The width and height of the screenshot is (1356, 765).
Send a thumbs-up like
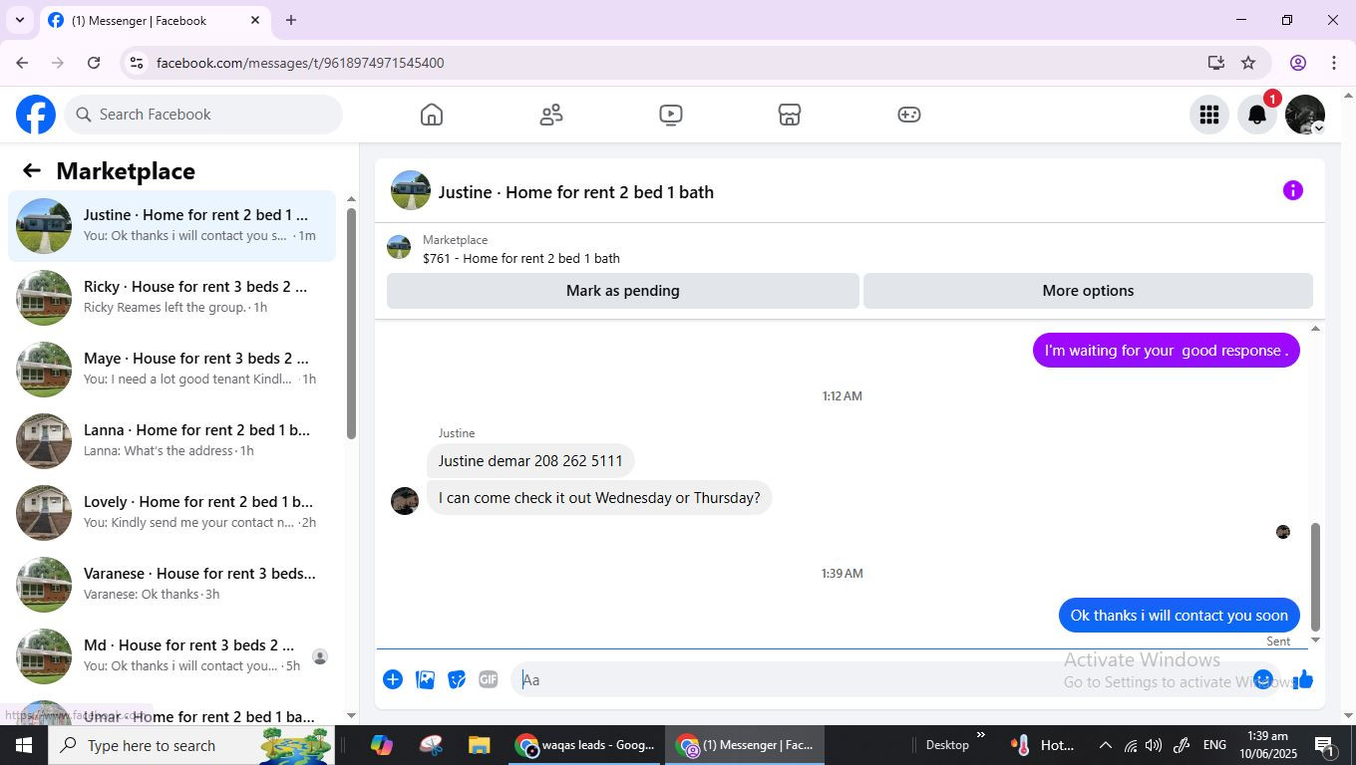click(1304, 679)
